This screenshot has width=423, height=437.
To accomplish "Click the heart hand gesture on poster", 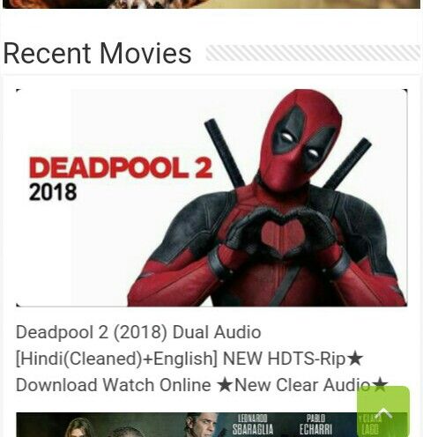I will coord(282,232).
